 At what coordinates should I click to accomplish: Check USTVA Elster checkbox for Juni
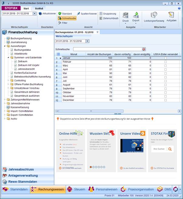(x=165, y=77)
